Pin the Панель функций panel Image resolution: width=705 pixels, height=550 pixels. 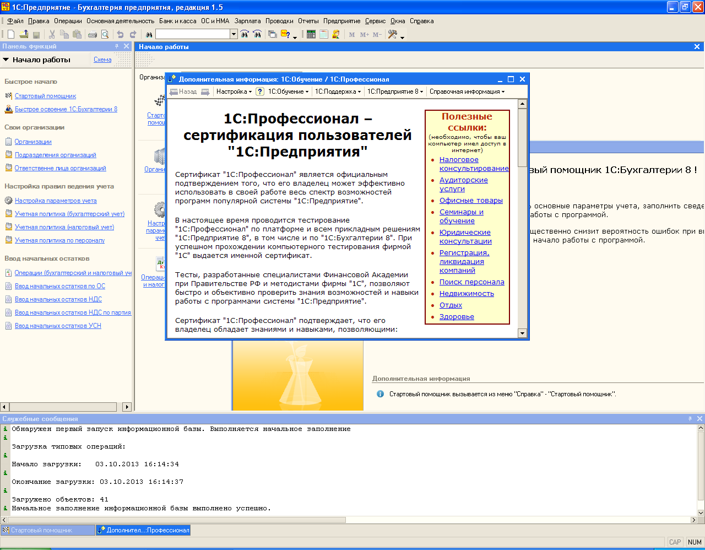pyautogui.click(x=117, y=46)
